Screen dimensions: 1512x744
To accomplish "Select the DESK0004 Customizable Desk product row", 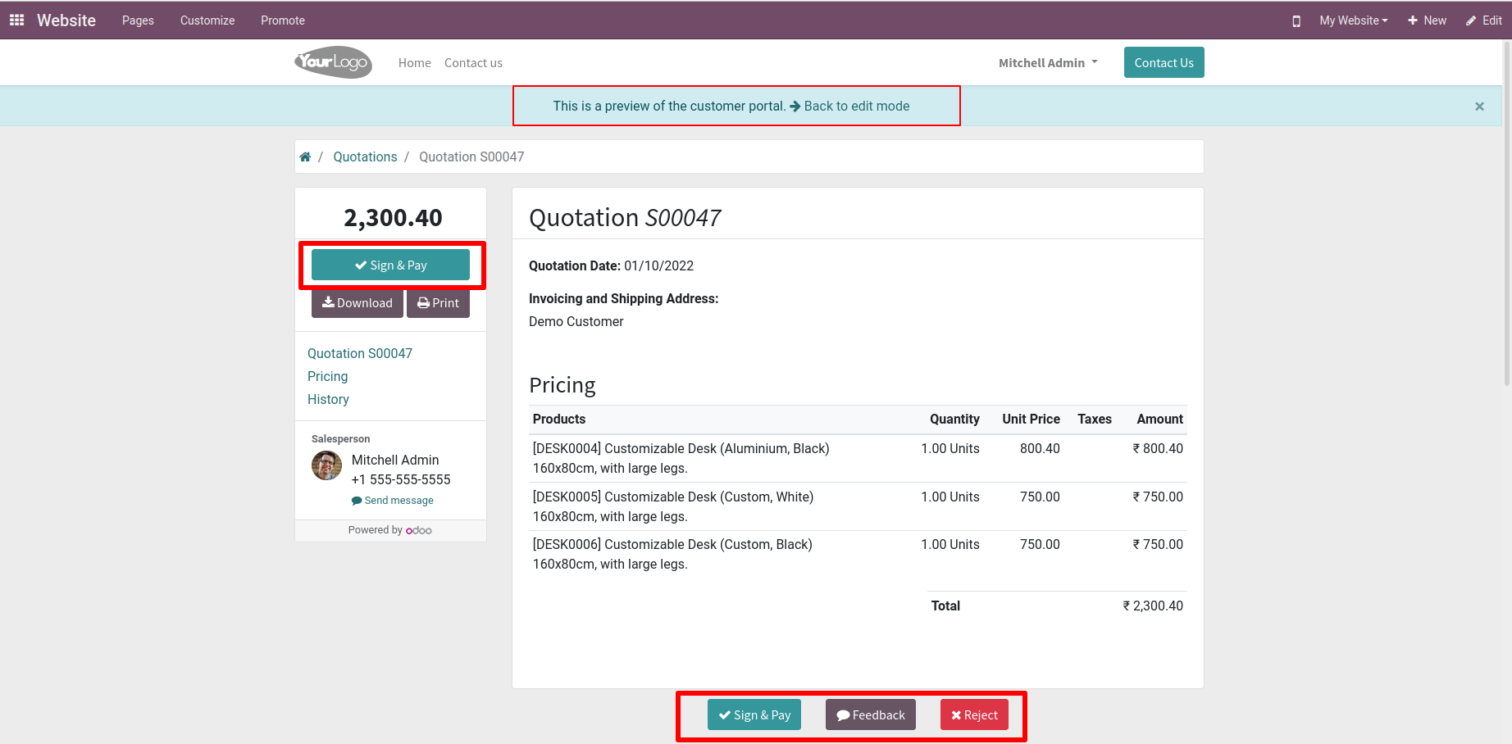I will pos(858,458).
